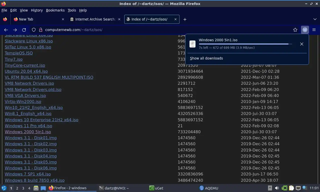Close the New Tab tab
Image resolution: width=320 pixels, height=192 pixels.
63,19
